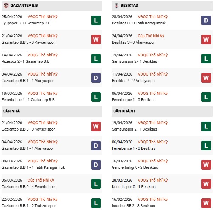Click the L badge for Rizespor 2-1 Gaziantep
213x210 pixels.
pyautogui.click(x=96, y=59)
